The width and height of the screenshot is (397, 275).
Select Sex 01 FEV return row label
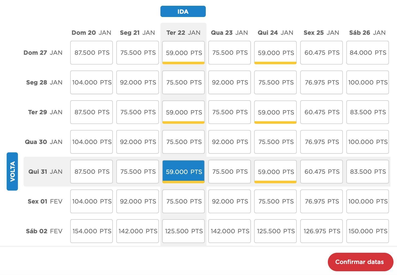[45, 201]
